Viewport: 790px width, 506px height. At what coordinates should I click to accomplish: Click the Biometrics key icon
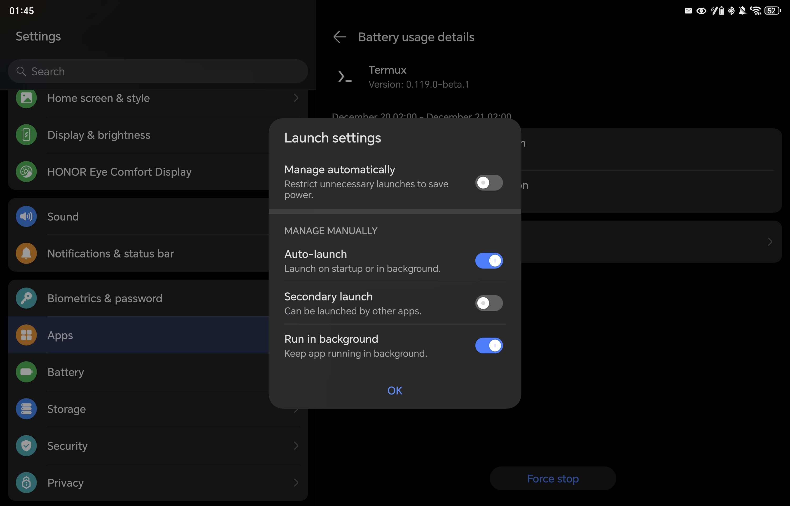click(26, 298)
